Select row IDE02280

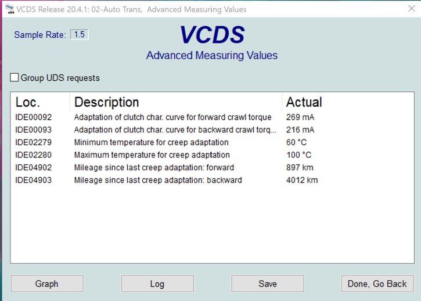(212, 155)
